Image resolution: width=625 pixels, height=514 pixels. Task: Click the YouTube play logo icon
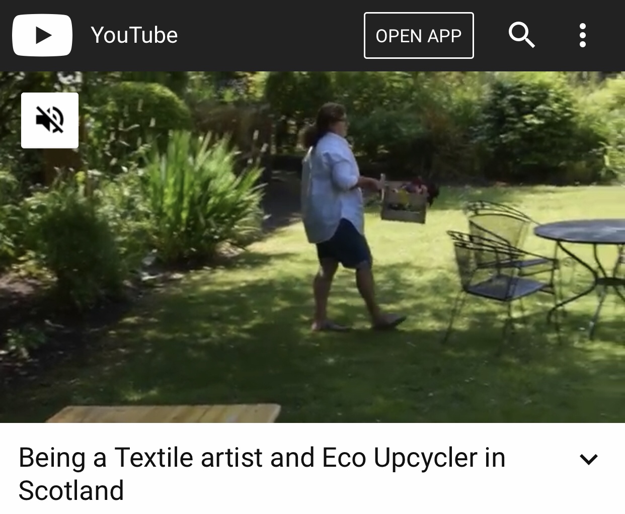coord(42,35)
